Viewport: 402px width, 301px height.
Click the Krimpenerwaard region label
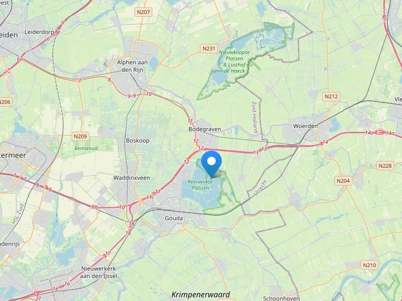tap(201, 295)
